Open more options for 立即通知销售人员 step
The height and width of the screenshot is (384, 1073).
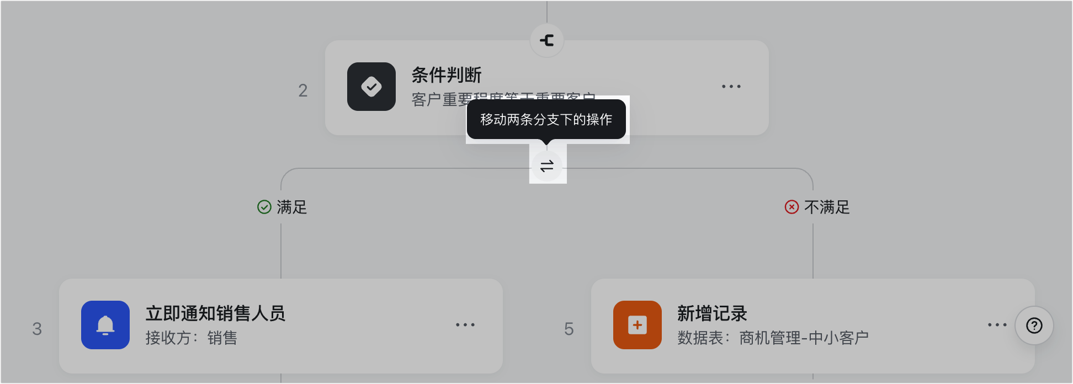[465, 325]
